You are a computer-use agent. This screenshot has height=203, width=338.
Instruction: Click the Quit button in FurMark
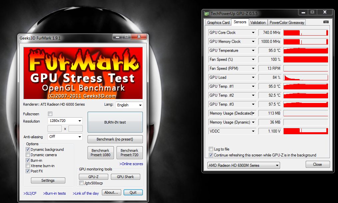(x=133, y=192)
